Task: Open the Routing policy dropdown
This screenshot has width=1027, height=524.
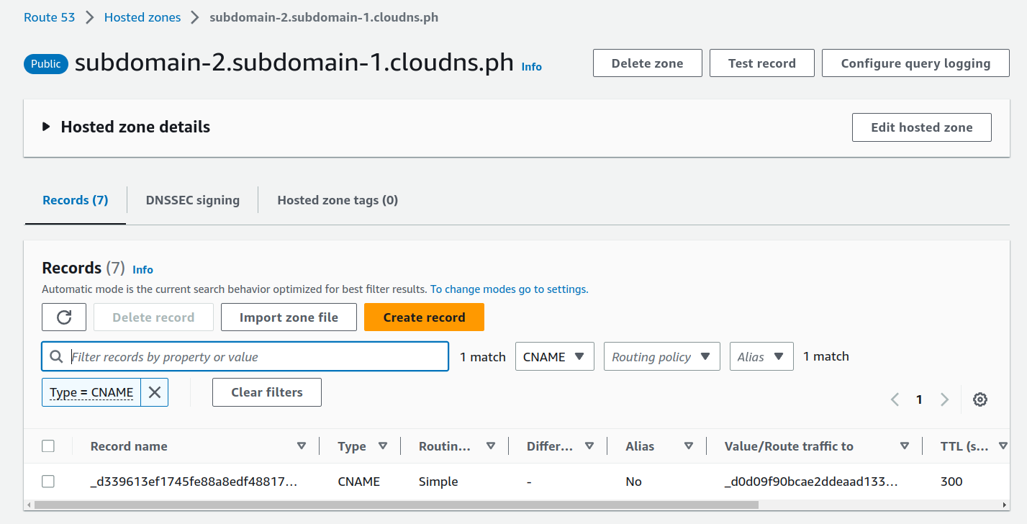Action: click(662, 356)
